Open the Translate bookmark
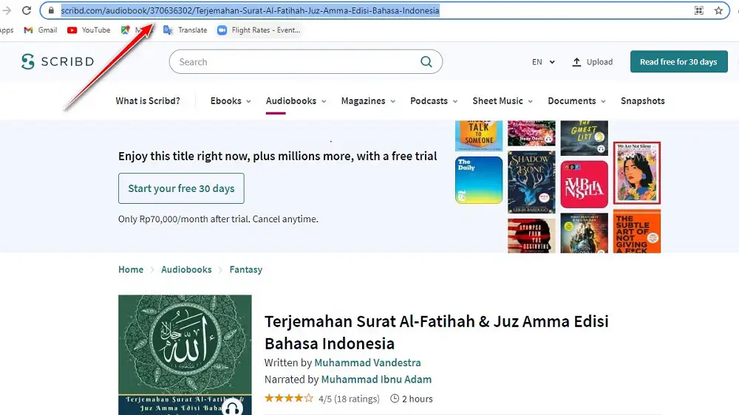 pos(185,30)
